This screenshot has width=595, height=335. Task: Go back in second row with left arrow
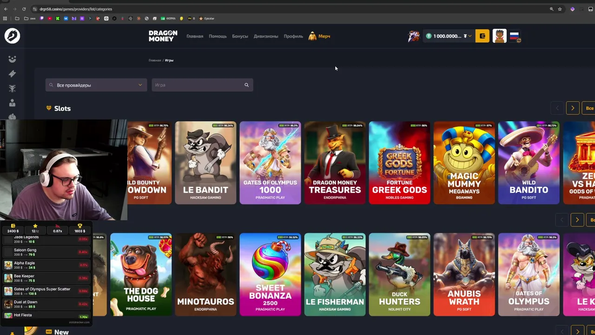(x=562, y=220)
